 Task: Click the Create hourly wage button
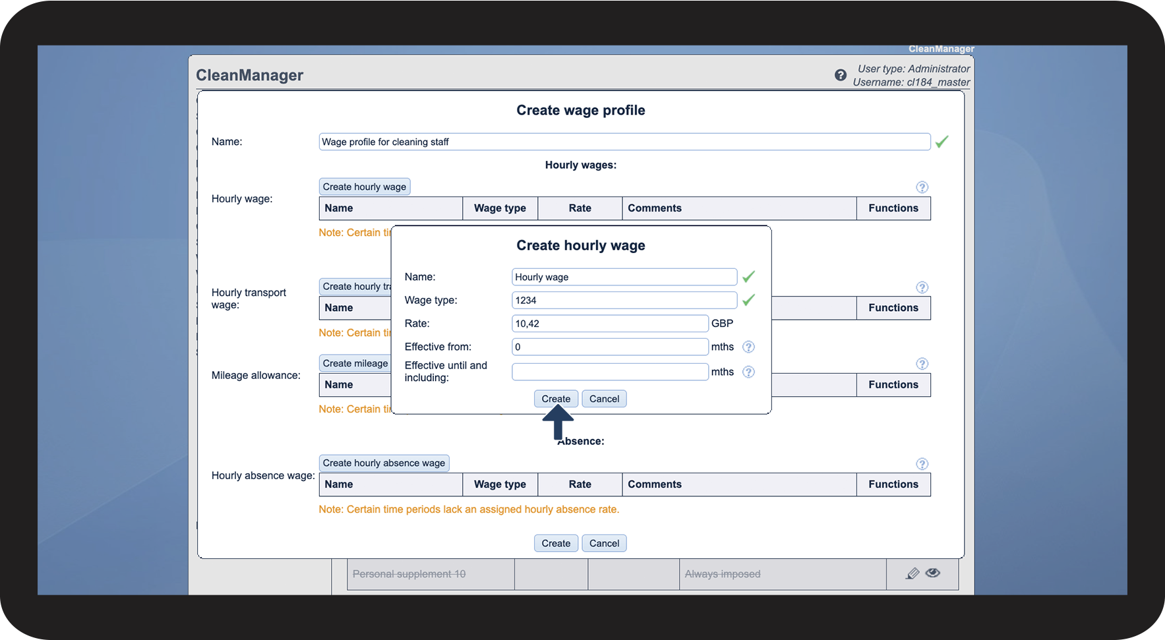pos(364,187)
